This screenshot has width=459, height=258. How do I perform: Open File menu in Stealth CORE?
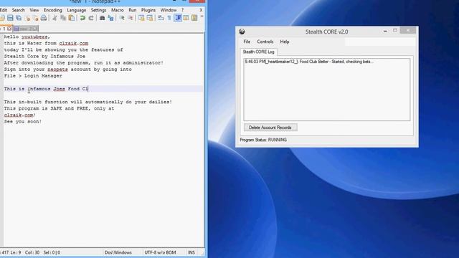[x=247, y=42]
